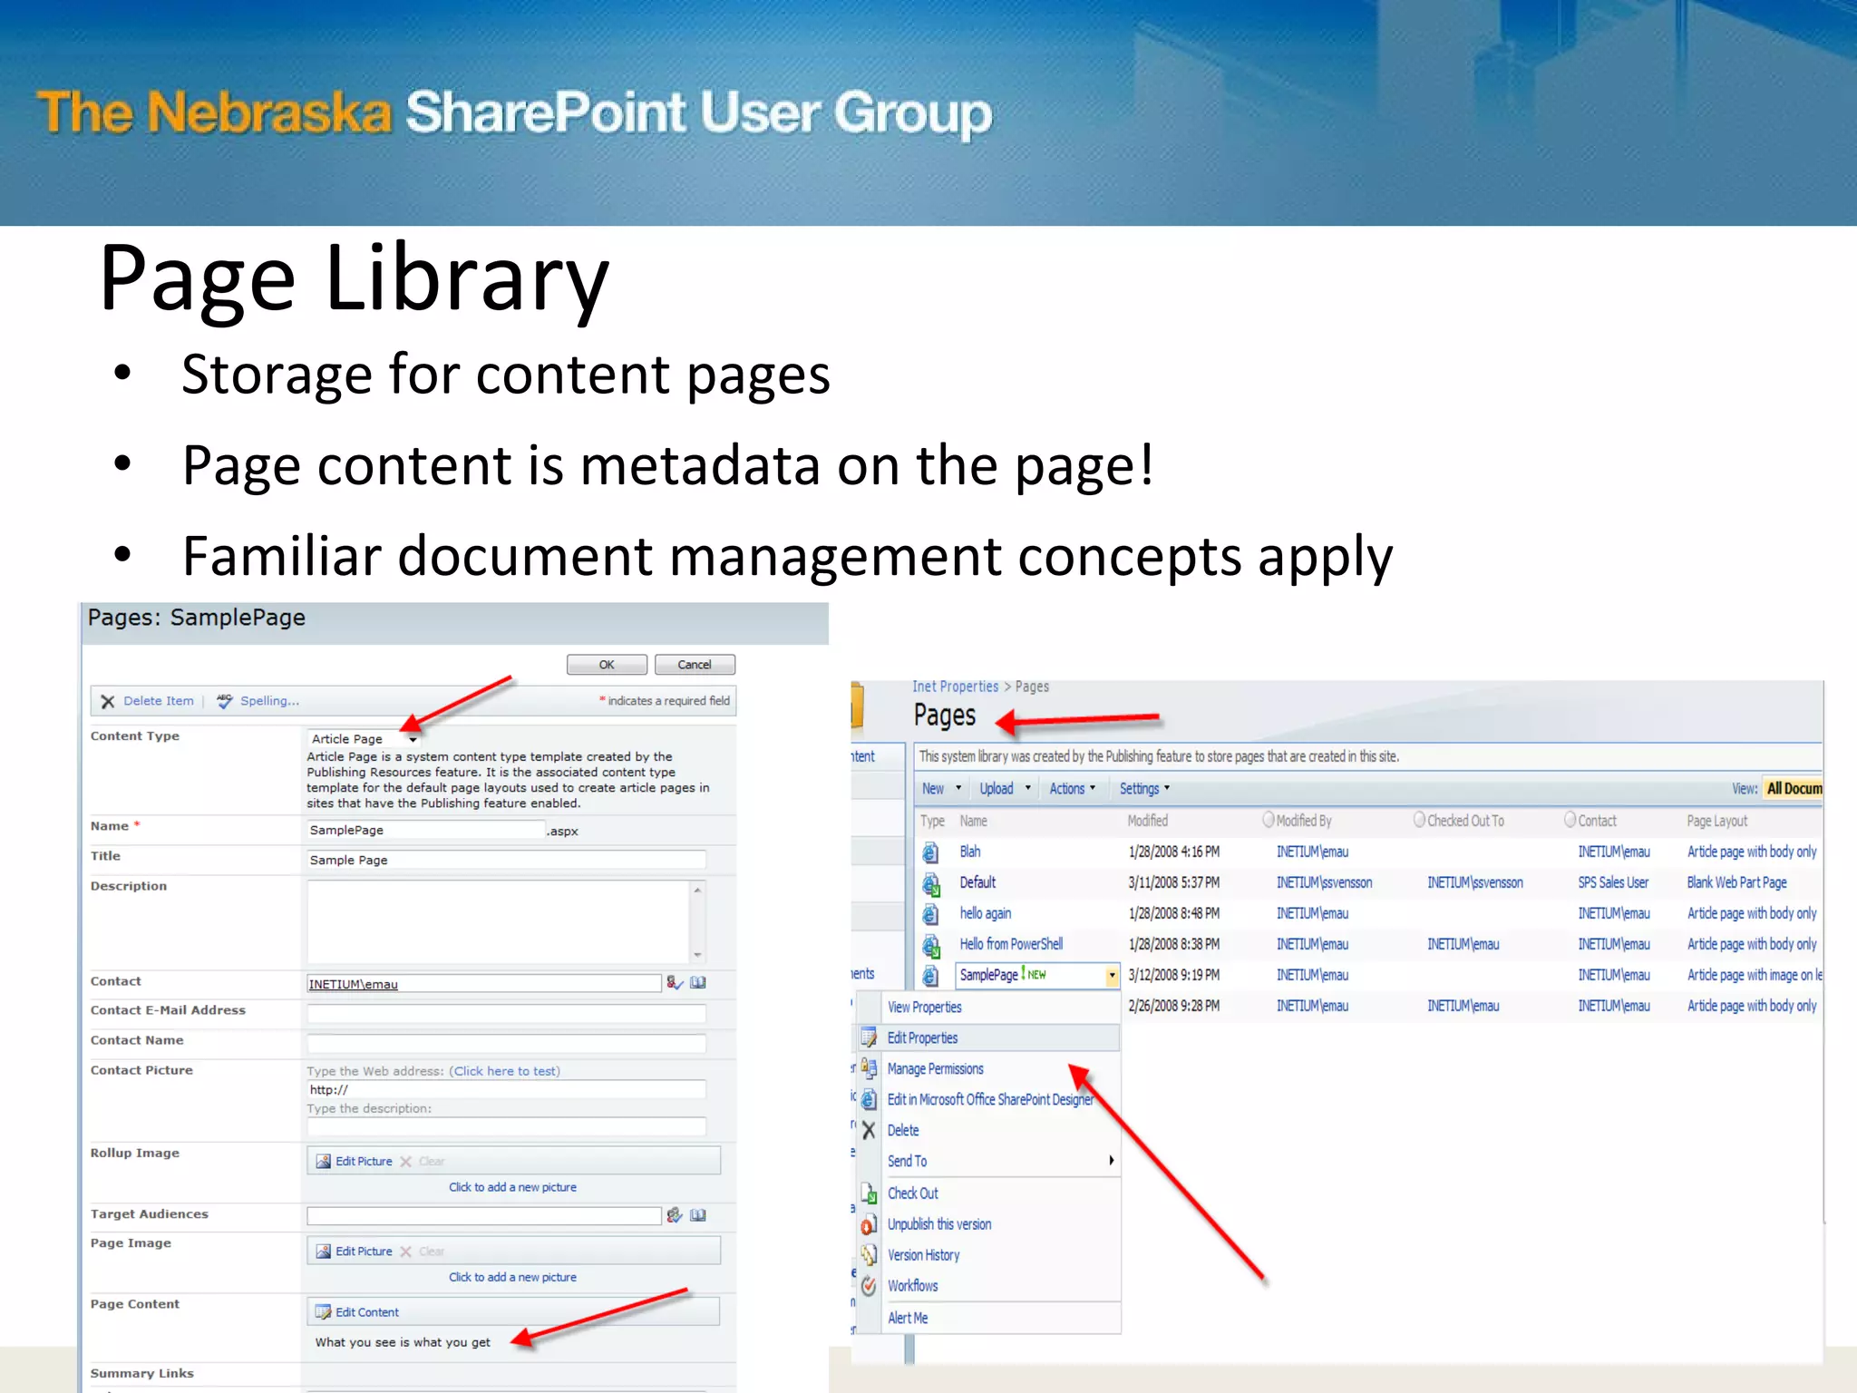
Task: Click into the Title field Sample Page
Action: pyautogui.click(x=506, y=860)
